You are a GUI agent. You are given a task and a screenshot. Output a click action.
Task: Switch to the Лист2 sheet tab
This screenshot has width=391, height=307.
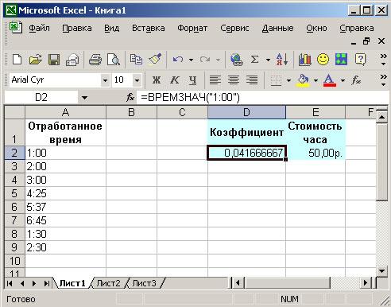click(108, 283)
